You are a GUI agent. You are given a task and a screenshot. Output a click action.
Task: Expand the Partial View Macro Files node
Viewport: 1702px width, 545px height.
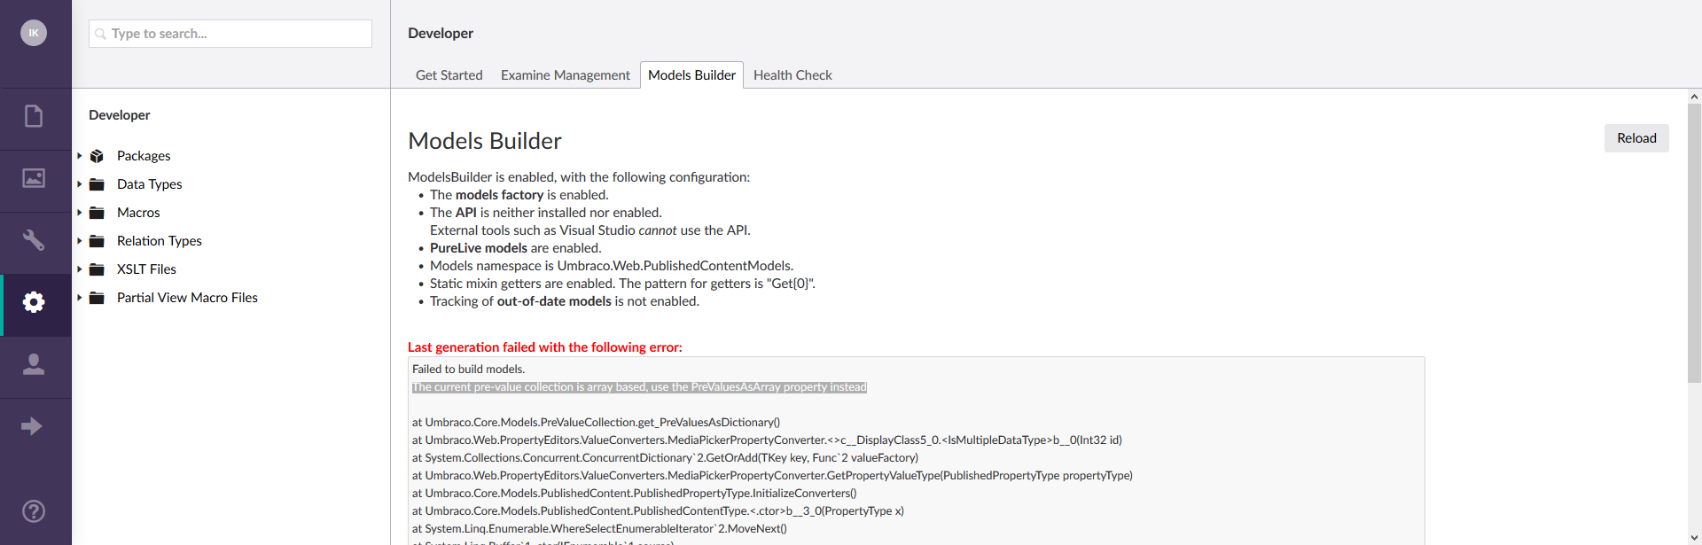pyautogui.click(x=79, y=298)
